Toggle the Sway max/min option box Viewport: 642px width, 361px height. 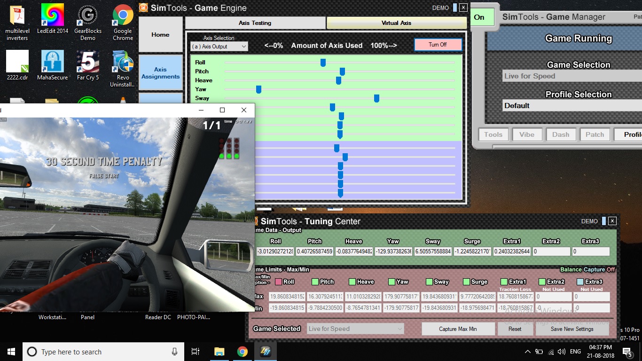(x=429, y=282)
